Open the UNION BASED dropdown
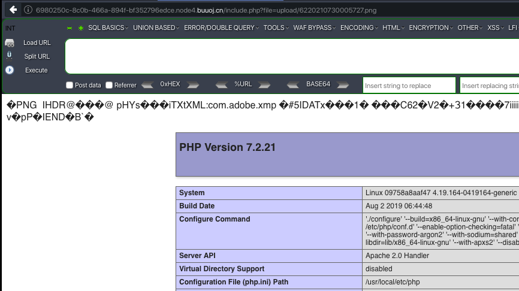Screen dimensions: 519x291 click(x=156, y=28)
